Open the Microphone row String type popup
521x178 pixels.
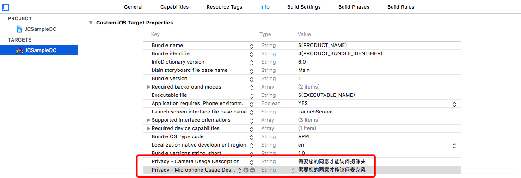[293, 170]
